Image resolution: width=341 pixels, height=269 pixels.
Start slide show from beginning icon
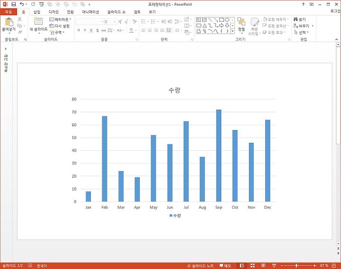(x=42, y=4)
